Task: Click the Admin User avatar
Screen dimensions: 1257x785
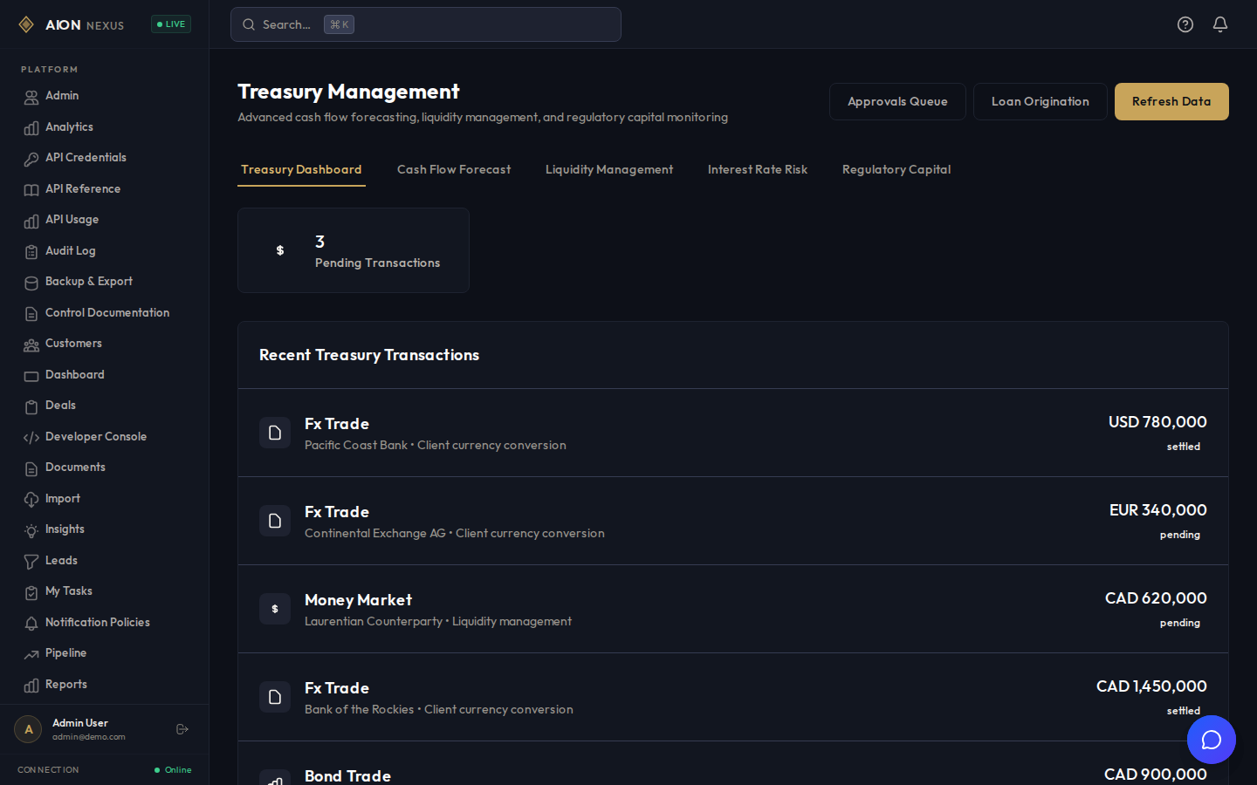Action: pyautogui.click(x=28, y=729)
